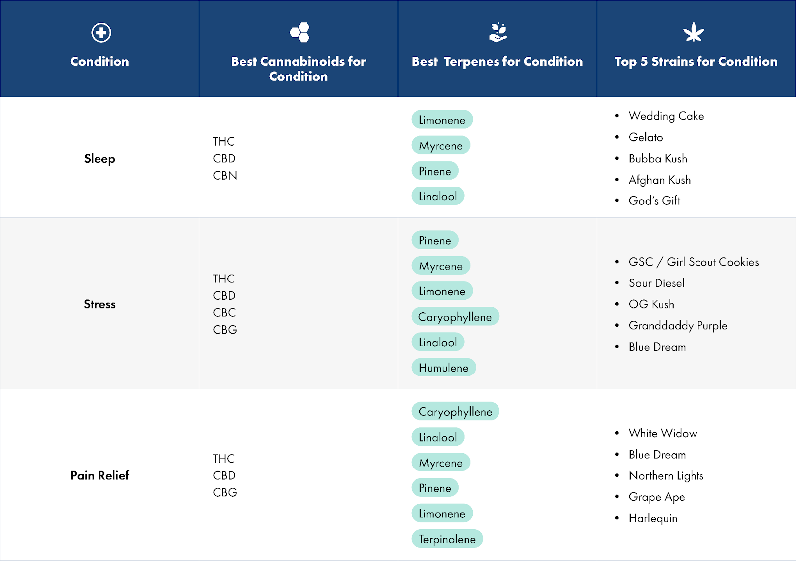The width and height of the screenshot is (796, 561).
Task: Choose the Pinene tag in the Stress row
Action: click(x=435, y=240)
